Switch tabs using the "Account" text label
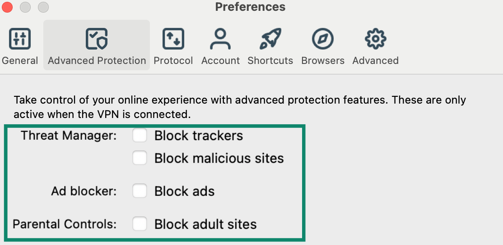This screenshot has width=503, height=245. (x=220, y=61)
